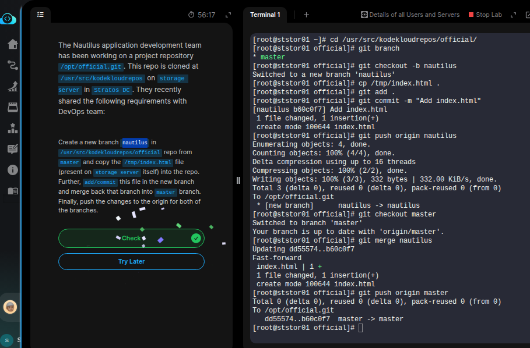Open the user avatar profile

[10, 307]
